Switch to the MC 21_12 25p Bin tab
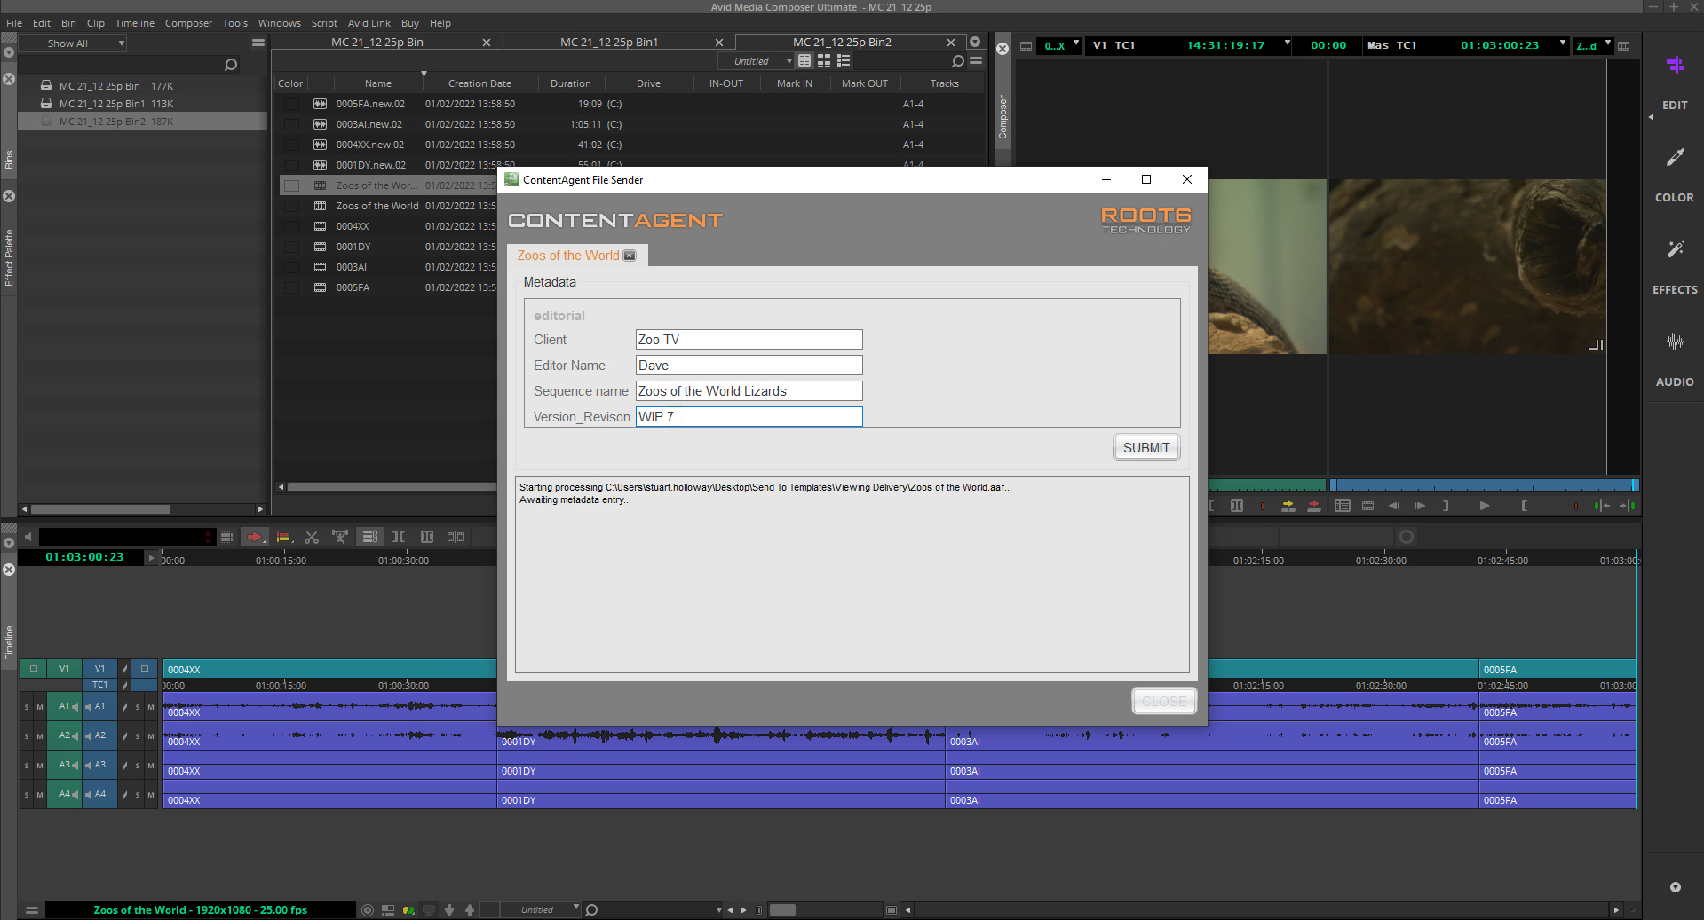The image size is (1704, 920). 377,43
